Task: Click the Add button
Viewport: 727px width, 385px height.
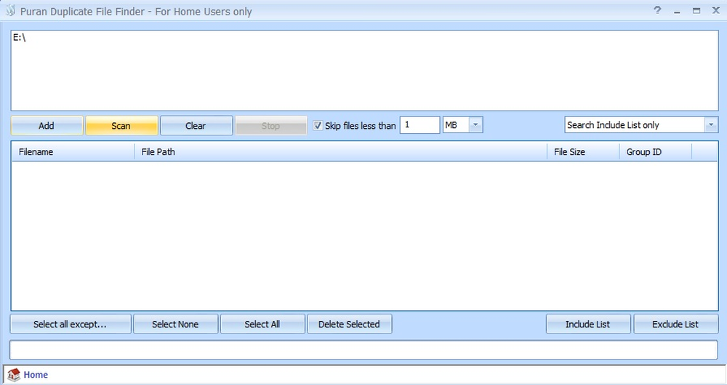Action: (47, 125)
